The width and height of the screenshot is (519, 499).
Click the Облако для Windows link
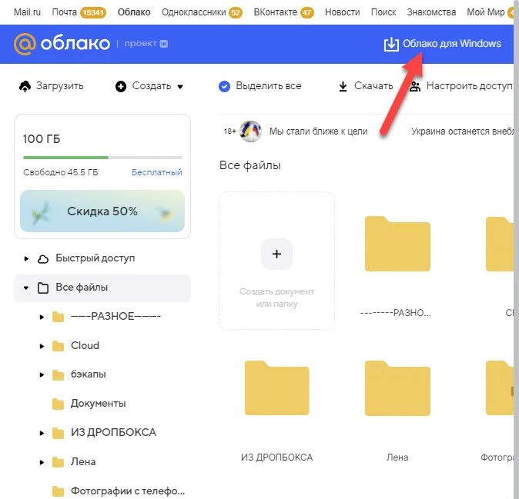tap(452, 44)
